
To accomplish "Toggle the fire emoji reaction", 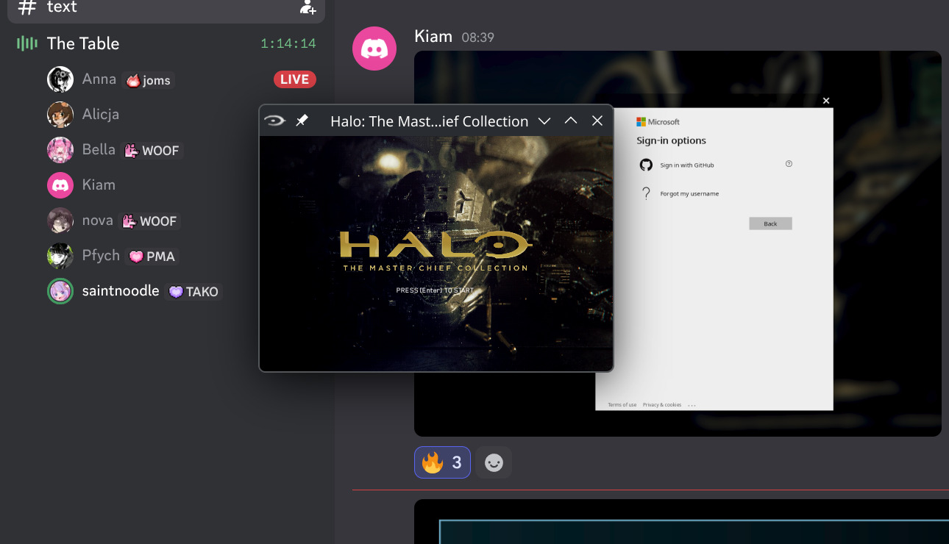I will point(442,462).
